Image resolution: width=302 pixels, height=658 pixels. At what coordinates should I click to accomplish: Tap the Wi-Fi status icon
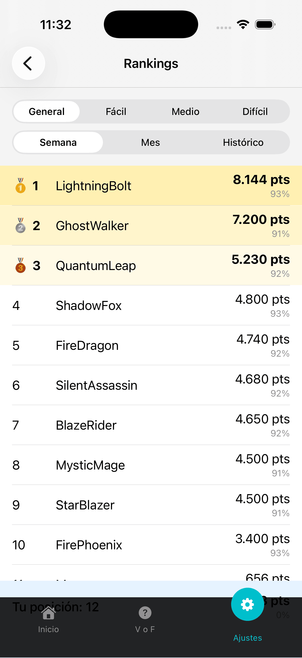pyautogui.click(x=243, y=25)
